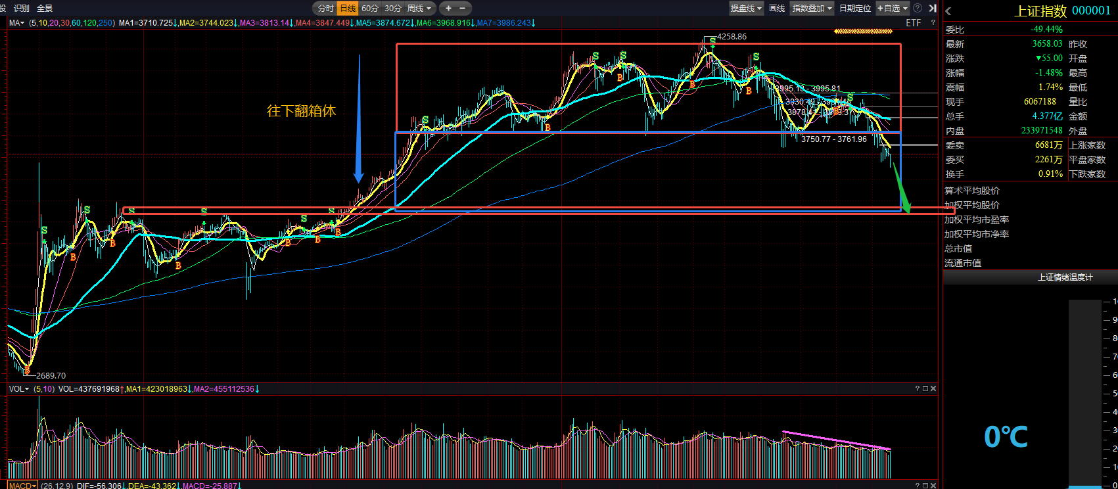
Task: Click 往下翻箱体 chart annotation text
Action: tap(301, 111)
